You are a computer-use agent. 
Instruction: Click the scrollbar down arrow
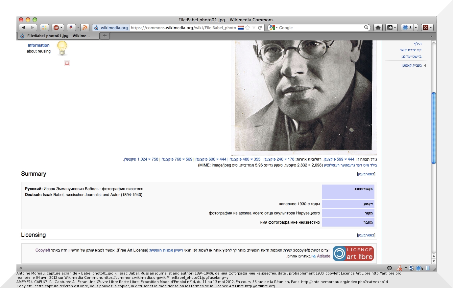[x=434, y=261]
